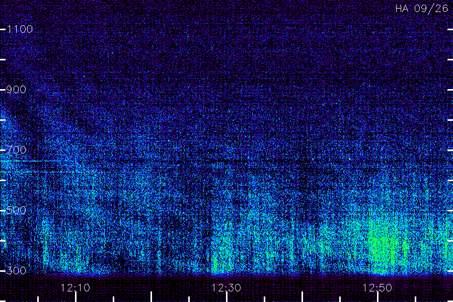The width and height of the screenshot is (453, 302).
Task: Click the 500 frequency axis label
Action: (x=16, y=210)
